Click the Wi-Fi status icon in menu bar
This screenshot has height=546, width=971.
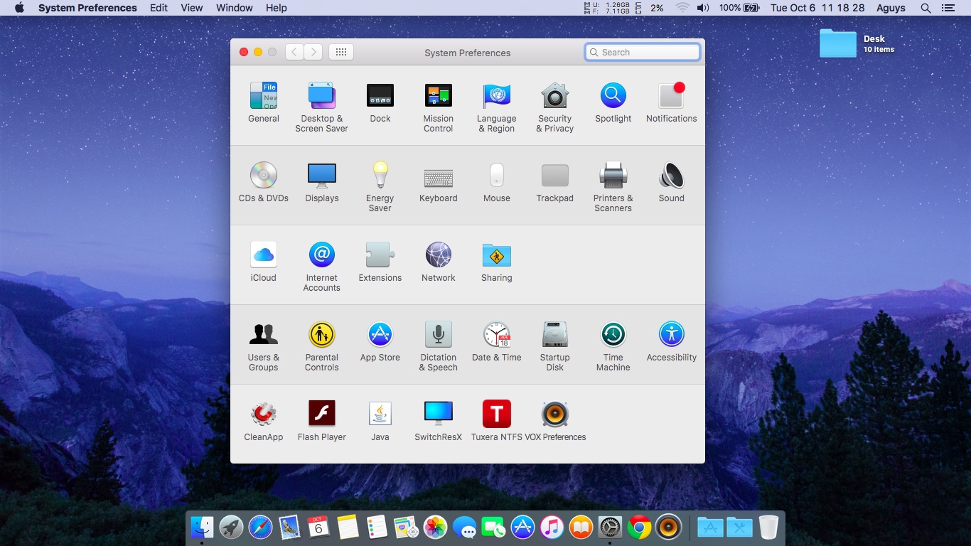[x=682, y=8]
